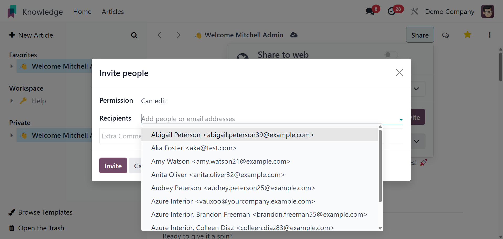Open the Recipients dropdown arrow

click(x=401, y=119)
